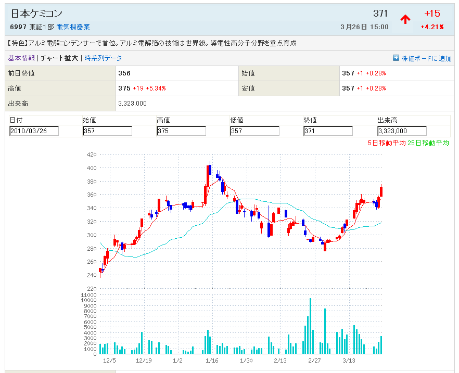Click the 1/16 date label on chart axis

(212, 361)
